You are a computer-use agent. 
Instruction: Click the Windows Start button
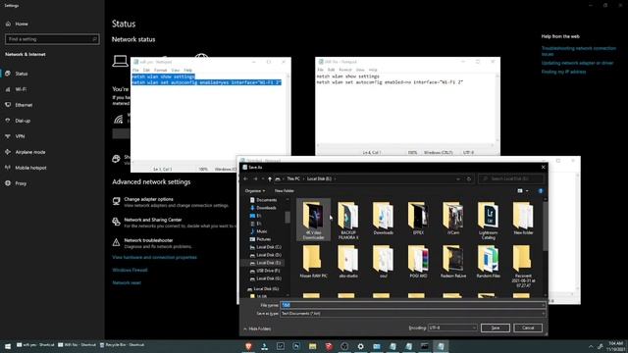(x=8, y=346)
